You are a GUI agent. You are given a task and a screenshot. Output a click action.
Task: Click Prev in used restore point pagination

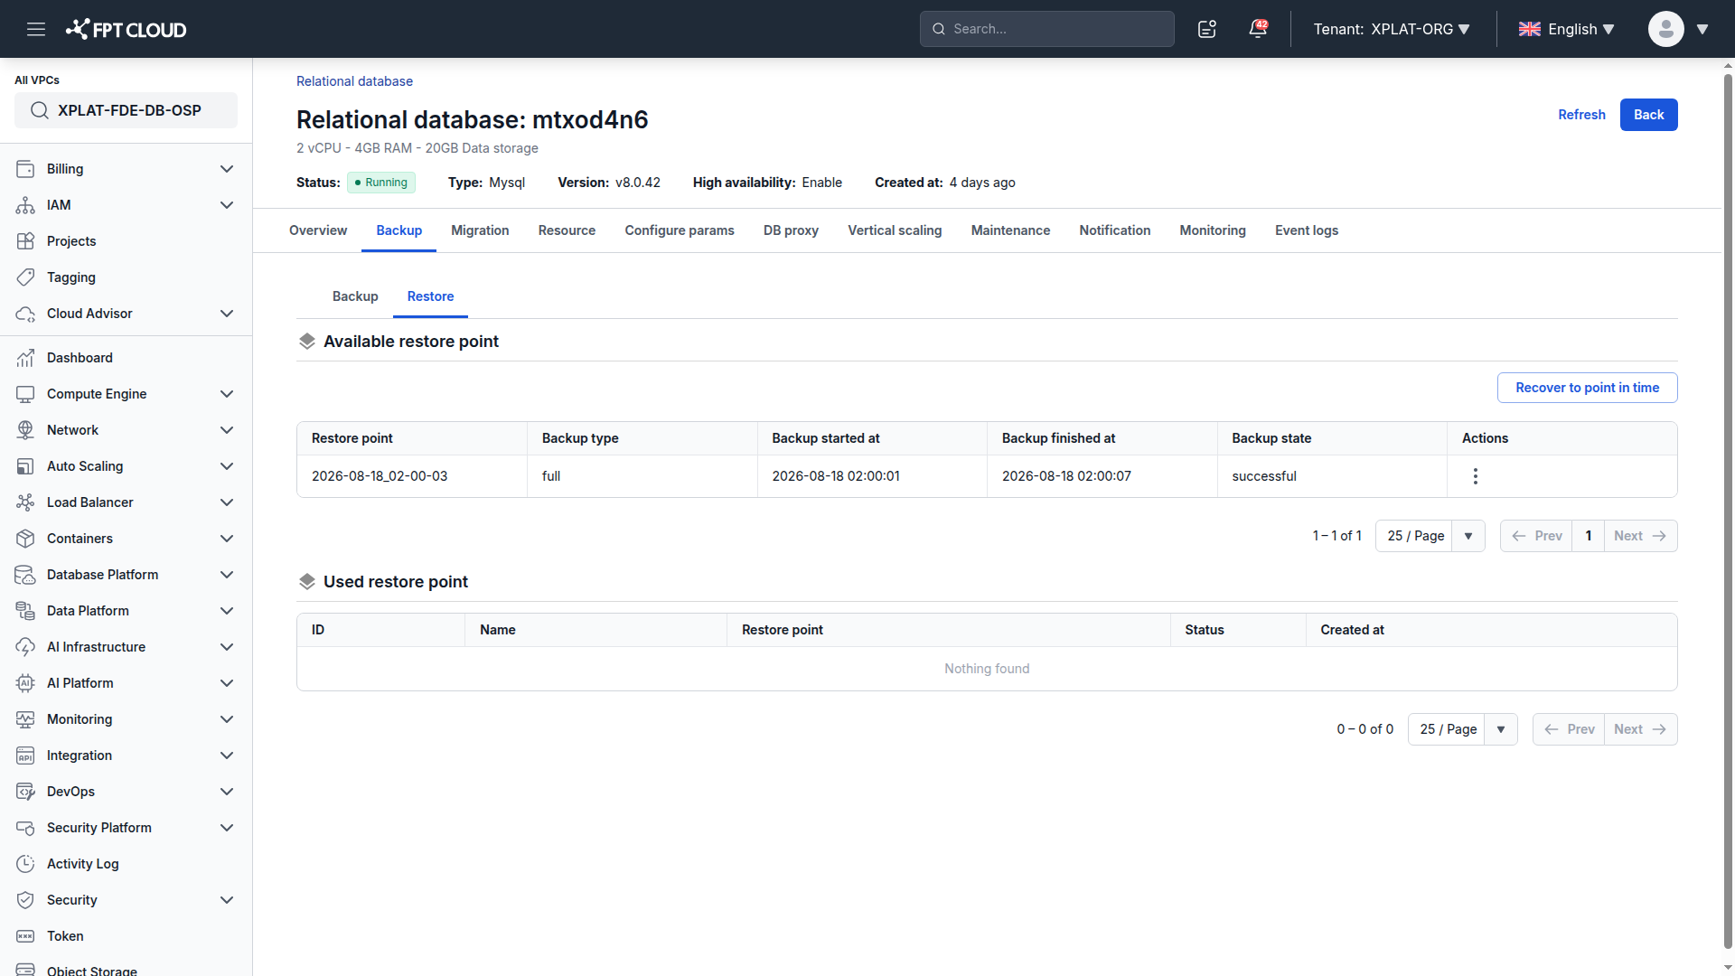point(1569,729)
